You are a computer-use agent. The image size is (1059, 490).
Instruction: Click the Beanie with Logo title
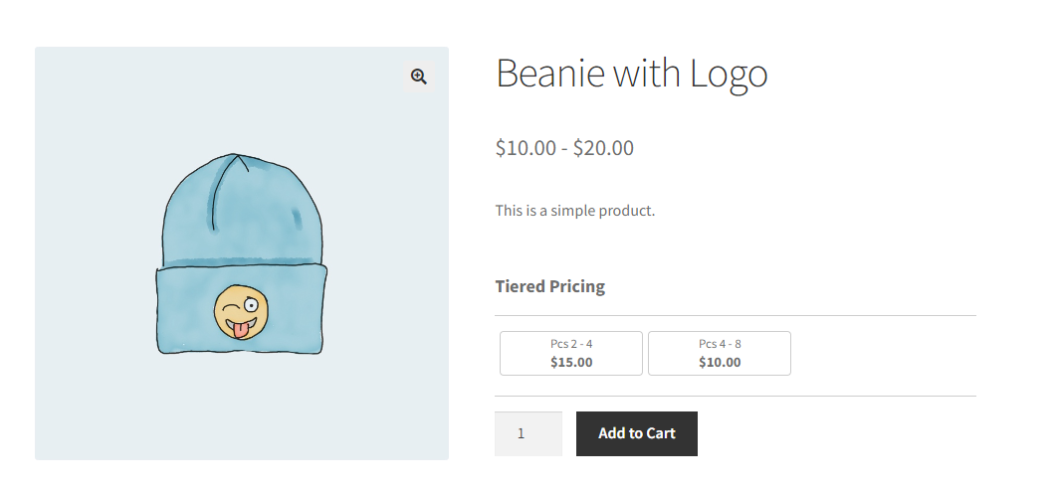coord(631,73)
